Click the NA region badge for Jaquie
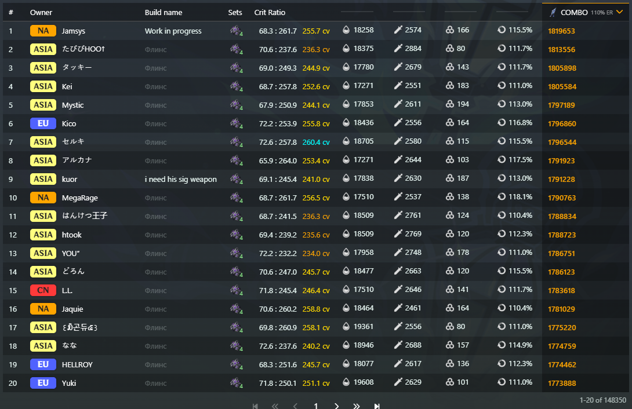The width and height of the screenshot is (632, 409). 43,309
